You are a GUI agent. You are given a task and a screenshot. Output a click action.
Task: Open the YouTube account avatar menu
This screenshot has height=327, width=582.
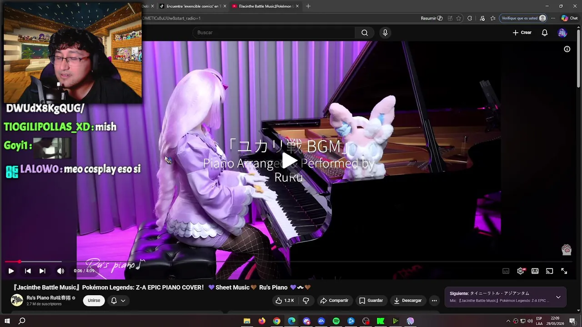tap(562, 33)
